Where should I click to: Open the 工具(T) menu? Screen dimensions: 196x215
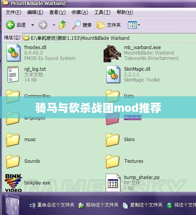[102, 12]
